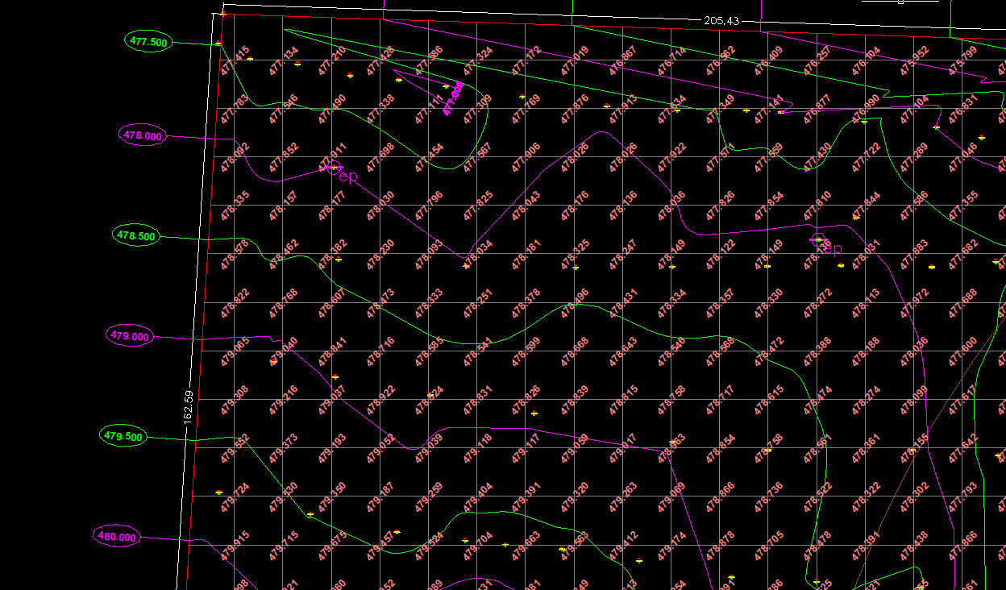The width and height of the screenshot is (1006, 590).
Task: Select the magenta 480.000 contour label
Action: pos(118,537)
